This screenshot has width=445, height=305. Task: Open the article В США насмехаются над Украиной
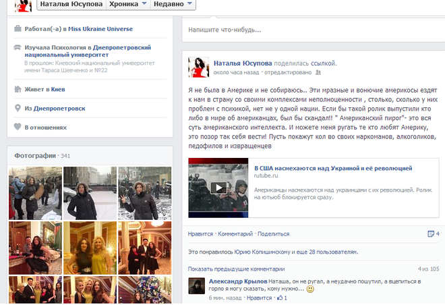click(333, 168)
